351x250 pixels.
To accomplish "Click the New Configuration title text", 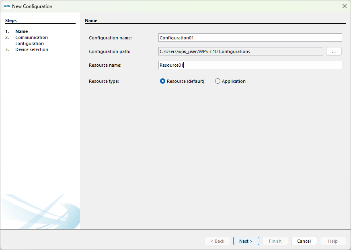I will (x=32, y=6).
